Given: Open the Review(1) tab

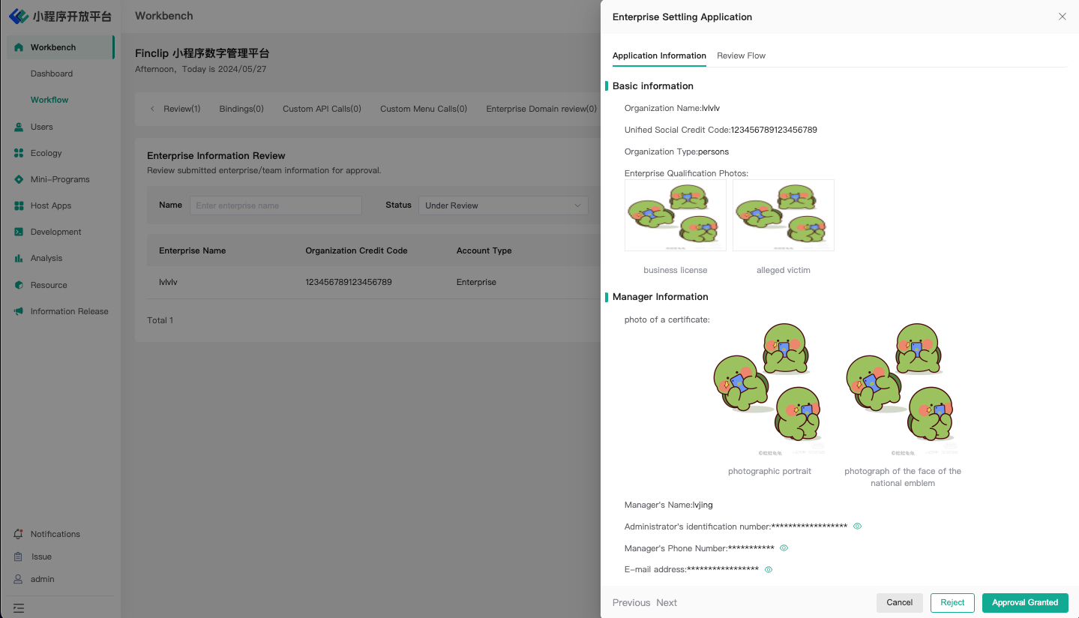Looking at the screenshot, I should pos(182,109).
